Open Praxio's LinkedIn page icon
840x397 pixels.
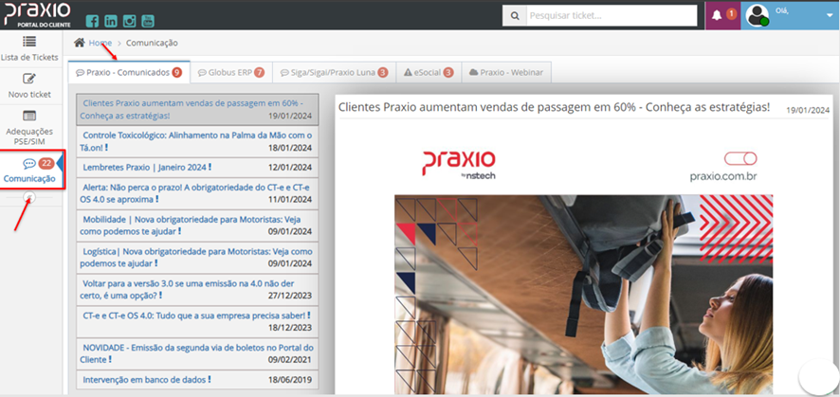(110, 22)
